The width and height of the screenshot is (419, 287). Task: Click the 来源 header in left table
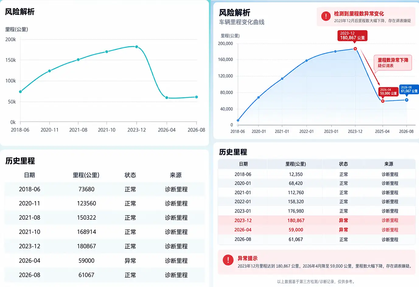coord(176,175)
